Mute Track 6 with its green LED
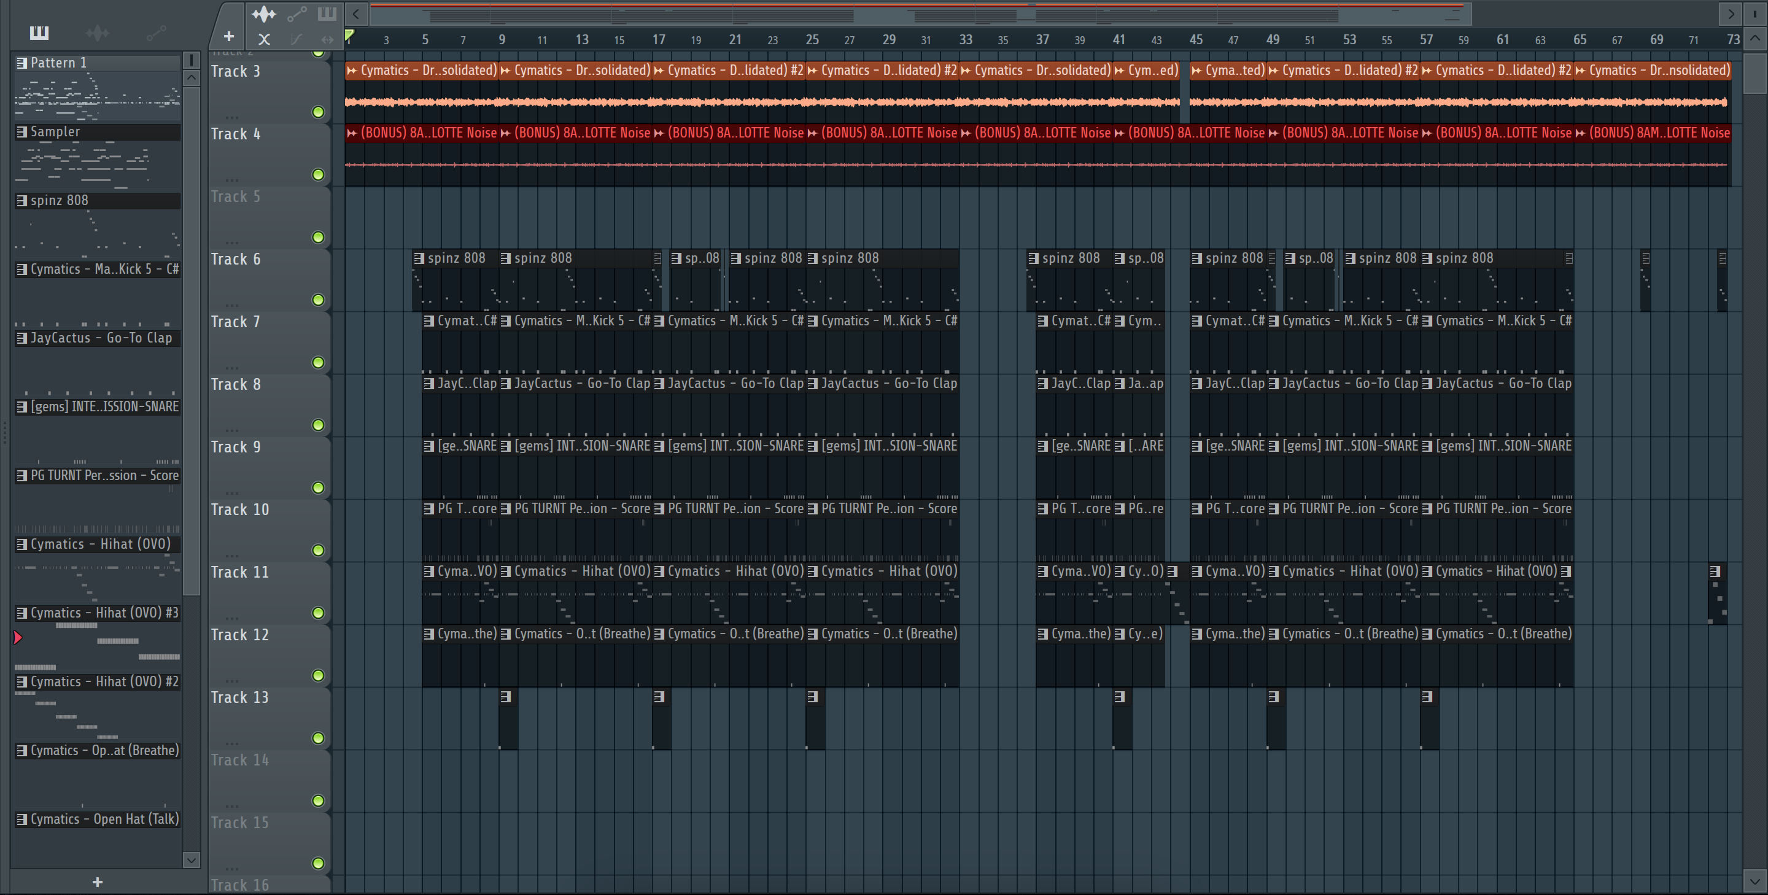This screenshot has height=895, width=1768. pyautogui.click(x=318, y=300)
